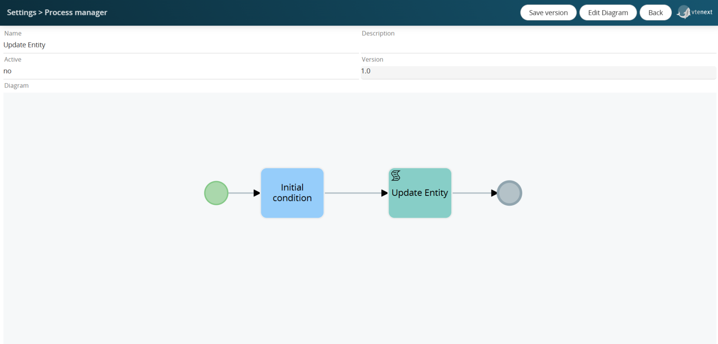Click the Save version button
718x344 pixels.
tap(548, 12)
